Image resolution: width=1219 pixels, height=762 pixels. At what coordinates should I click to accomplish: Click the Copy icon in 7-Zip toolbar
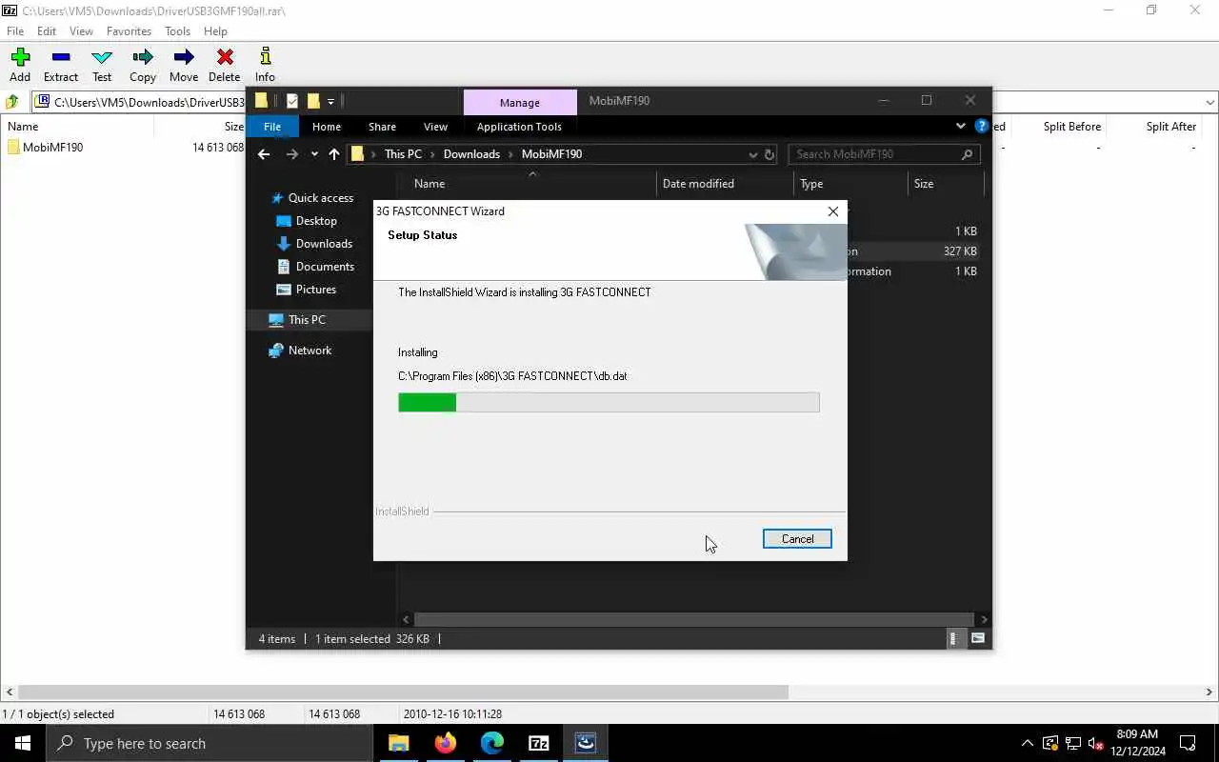(143, 58)
